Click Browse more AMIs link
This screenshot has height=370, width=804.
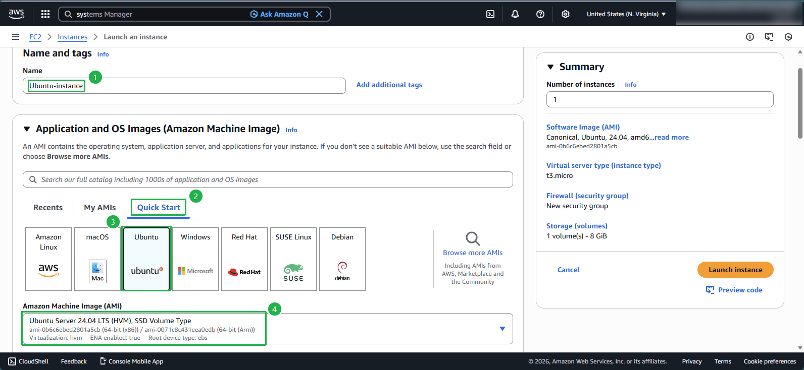click(473, 253)
